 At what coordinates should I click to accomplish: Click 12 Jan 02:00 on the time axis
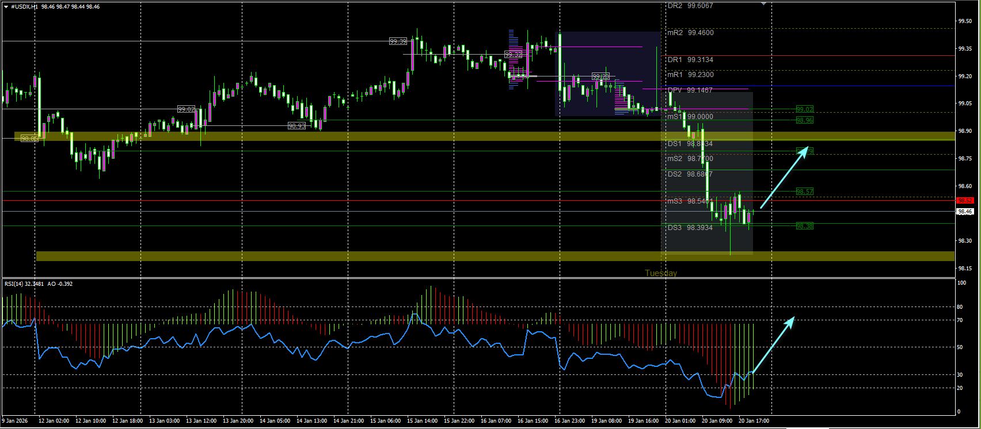(54, 421)
